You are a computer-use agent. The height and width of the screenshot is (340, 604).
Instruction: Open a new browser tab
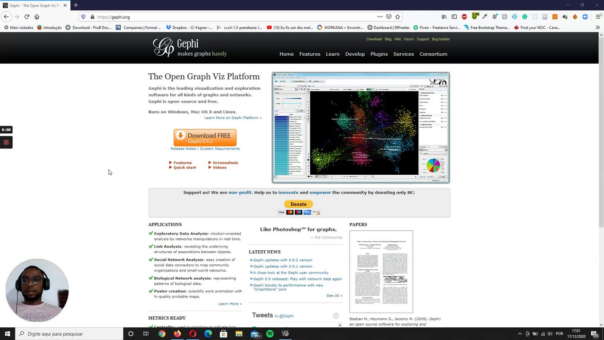[75, 5]
